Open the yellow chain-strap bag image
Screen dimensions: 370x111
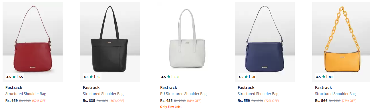342,42
